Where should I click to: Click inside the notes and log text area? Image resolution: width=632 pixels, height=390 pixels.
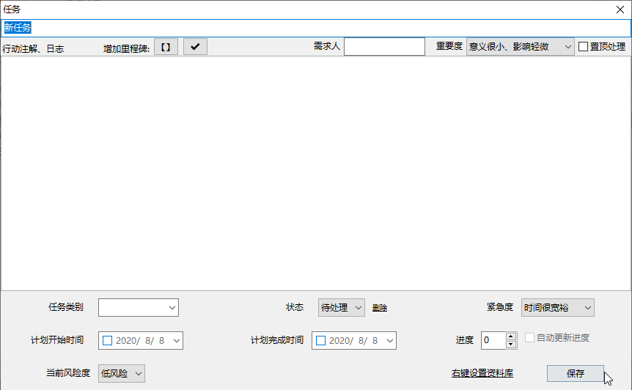316,173
